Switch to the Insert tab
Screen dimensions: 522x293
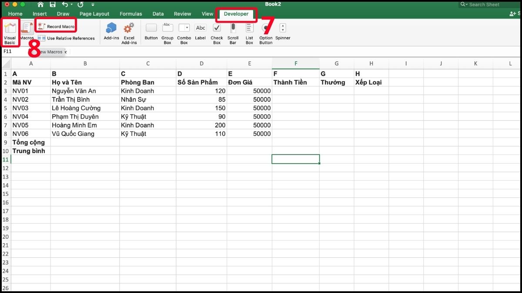point(40,14)
